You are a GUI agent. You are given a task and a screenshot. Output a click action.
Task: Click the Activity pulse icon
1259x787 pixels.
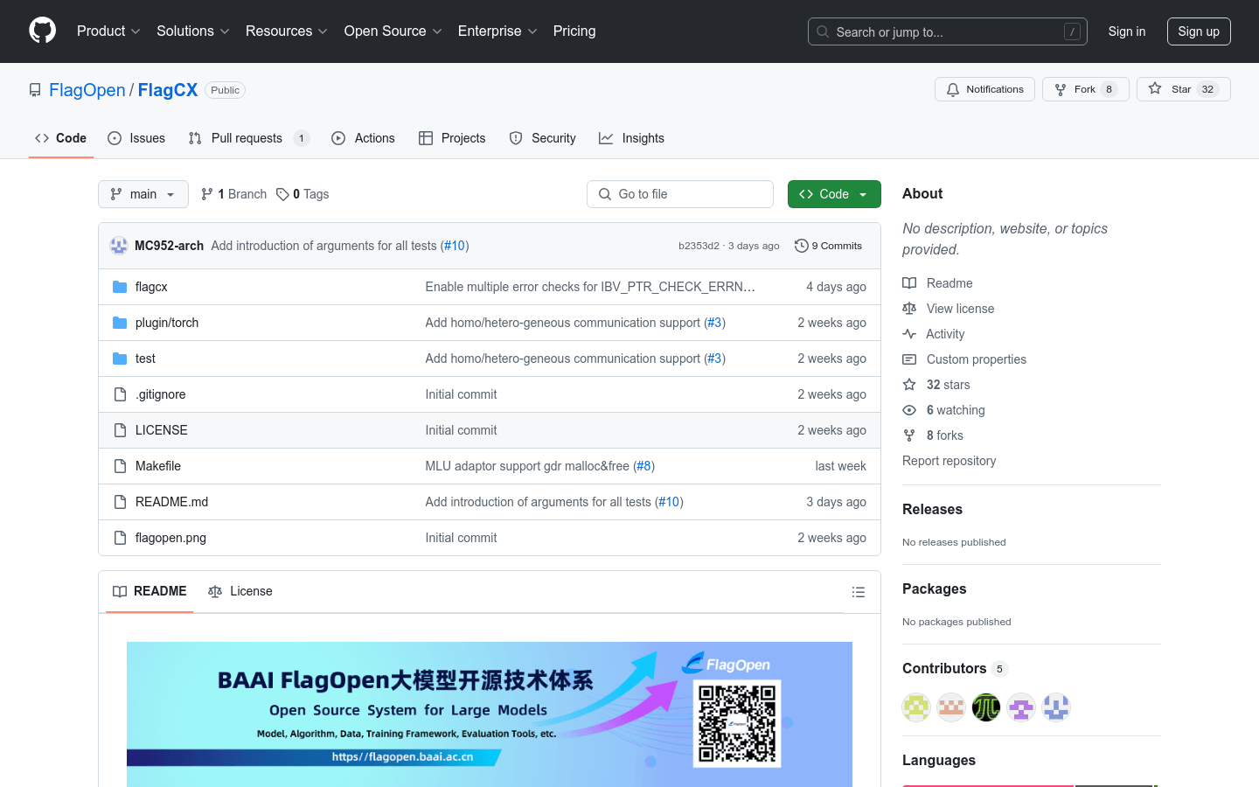(x=909, y=334)
